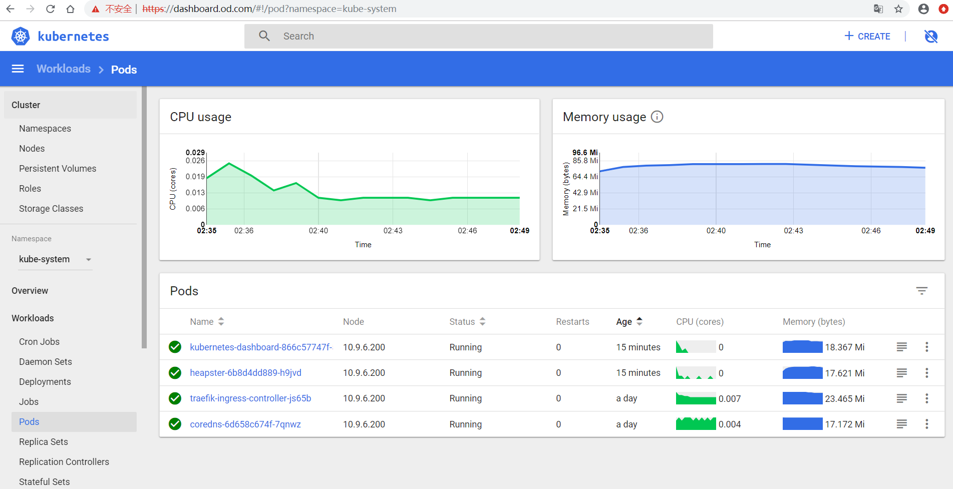This screenshot has height=489, width=953.
Task: Open Roles in sidebar
Action: point(30,189)
